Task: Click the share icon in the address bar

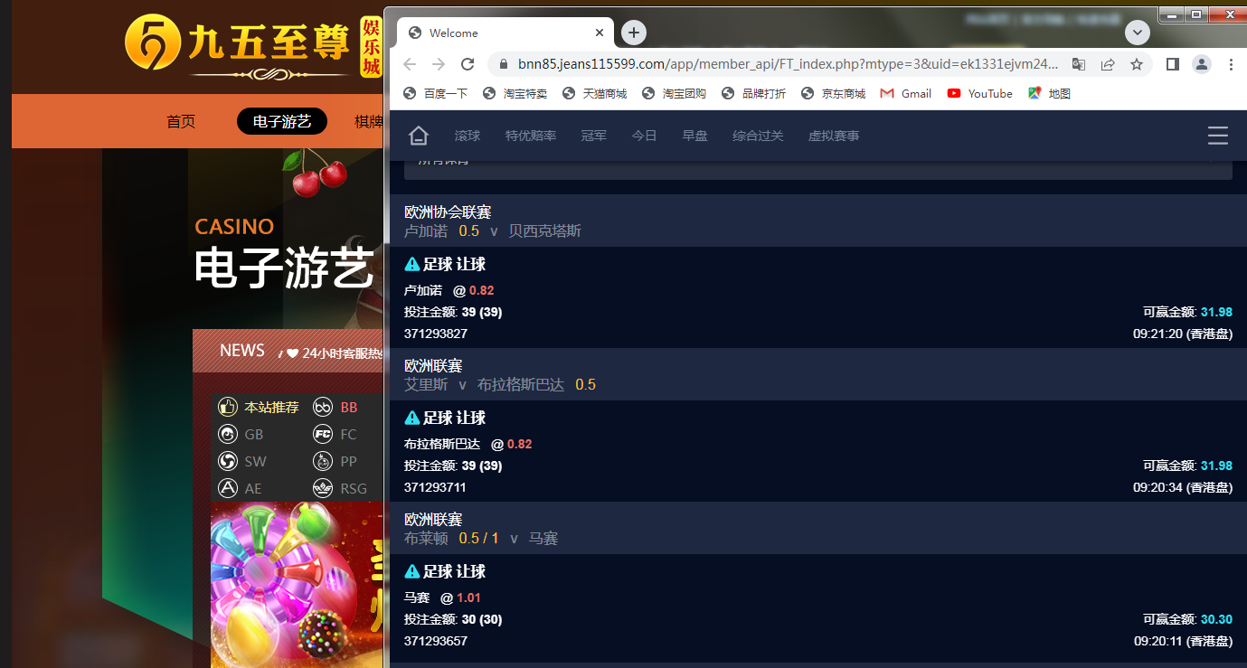Action: click(x=1108, y=64)
